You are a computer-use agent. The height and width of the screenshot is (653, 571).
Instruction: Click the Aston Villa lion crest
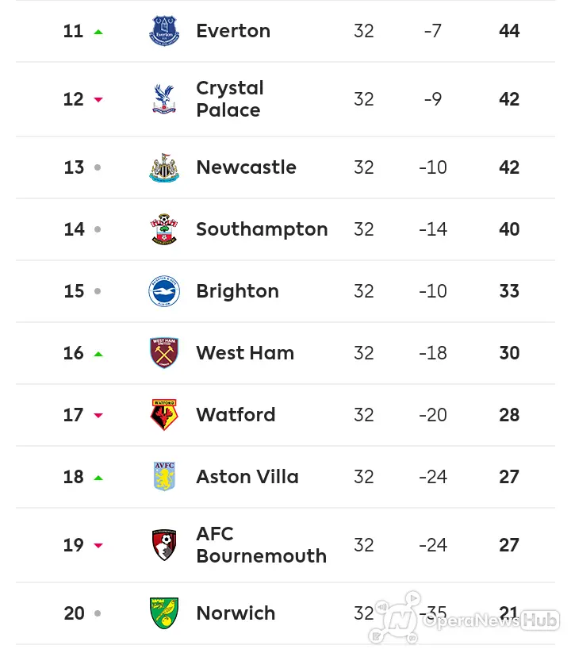164,476
